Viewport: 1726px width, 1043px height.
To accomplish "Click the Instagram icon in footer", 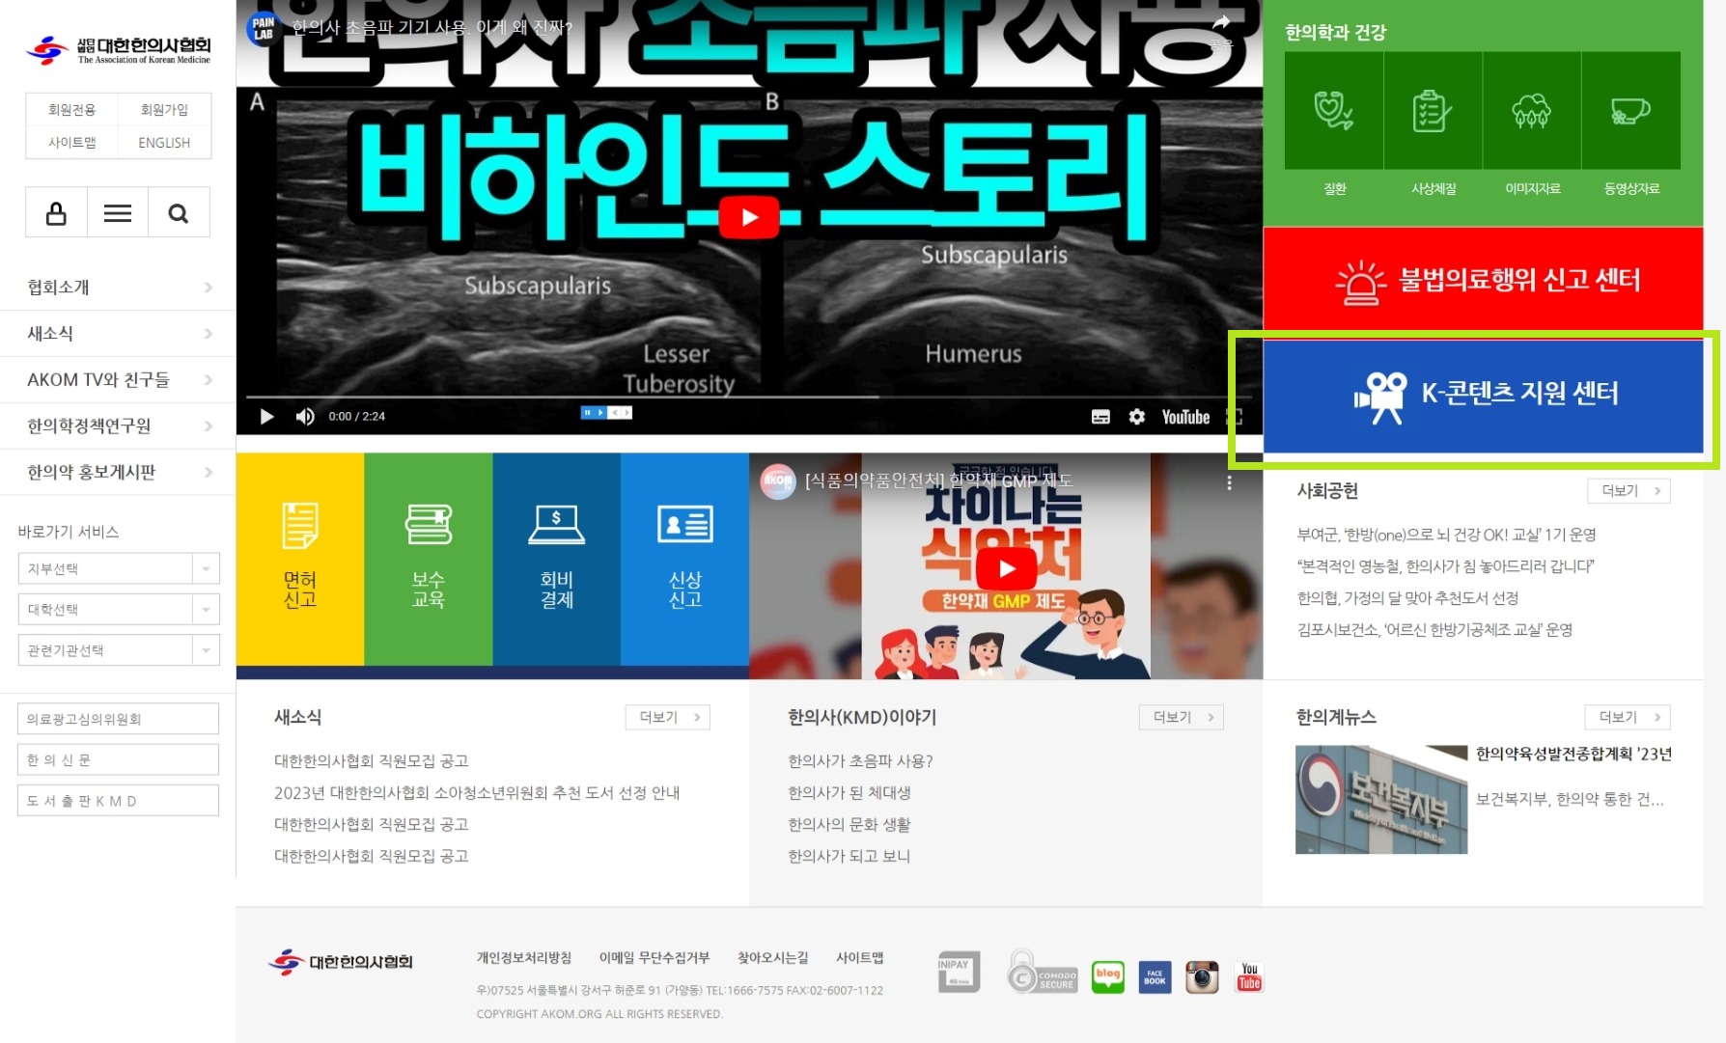I will [1202, 977].
